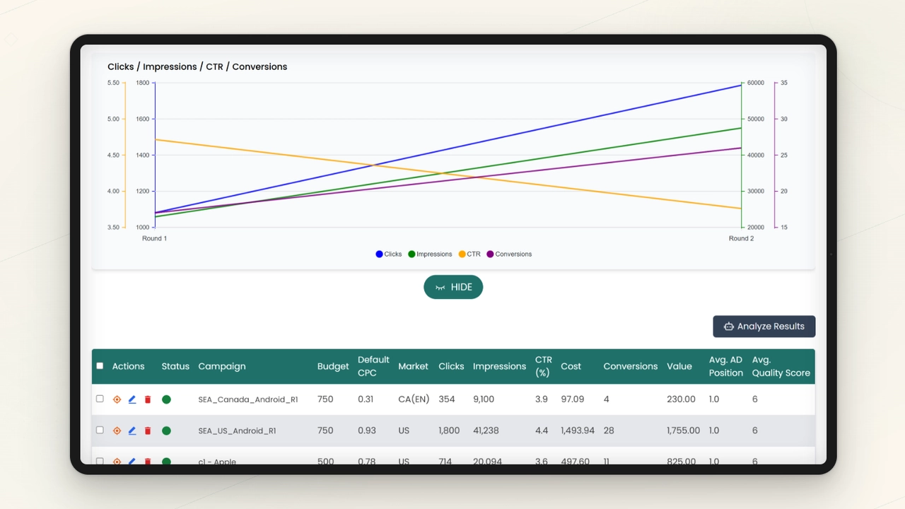
Task: Edit the SEA_Canada_Android_R1 campaign
Action: 132,399
